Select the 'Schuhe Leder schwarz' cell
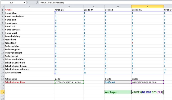172x100 pixels. (x=30, y=69)
